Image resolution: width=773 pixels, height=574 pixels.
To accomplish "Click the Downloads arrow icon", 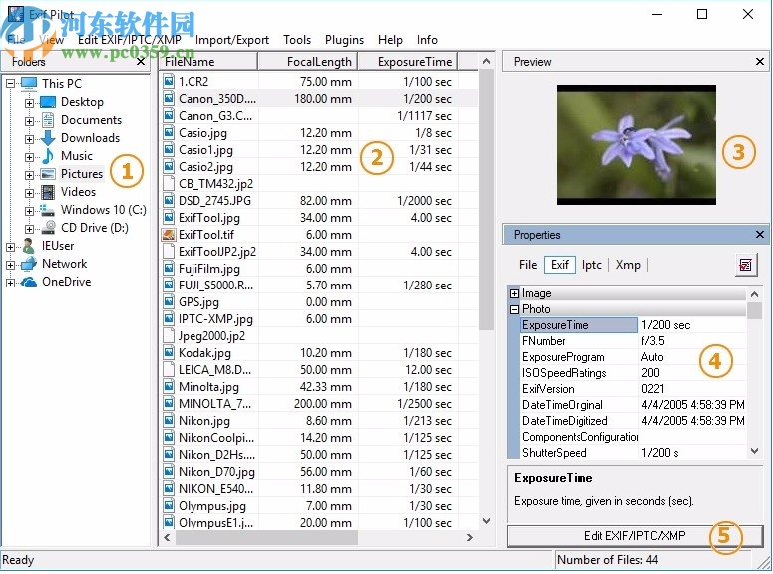I will 48,138.
